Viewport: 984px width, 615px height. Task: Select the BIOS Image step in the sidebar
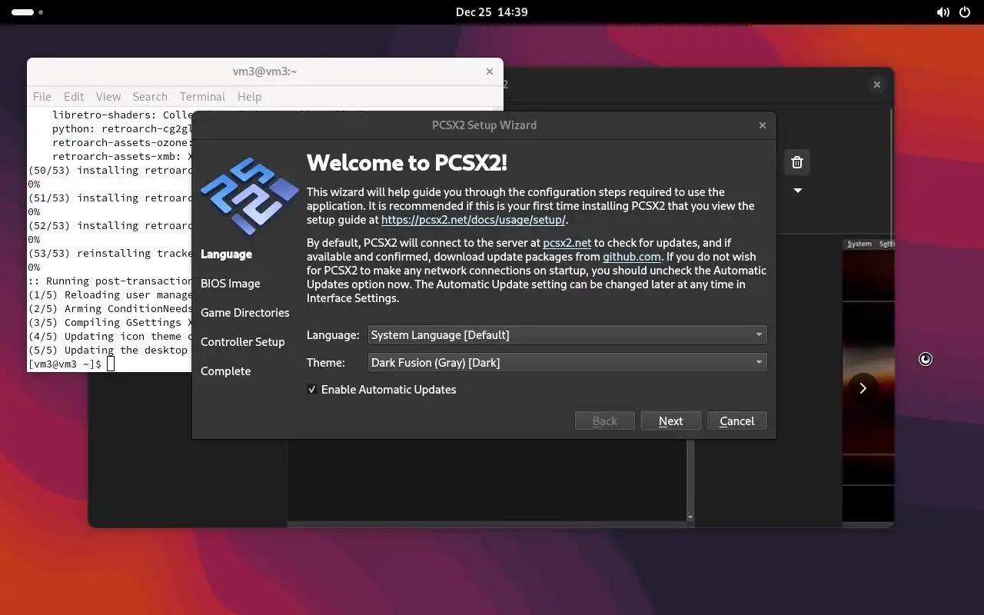point(231,284)
